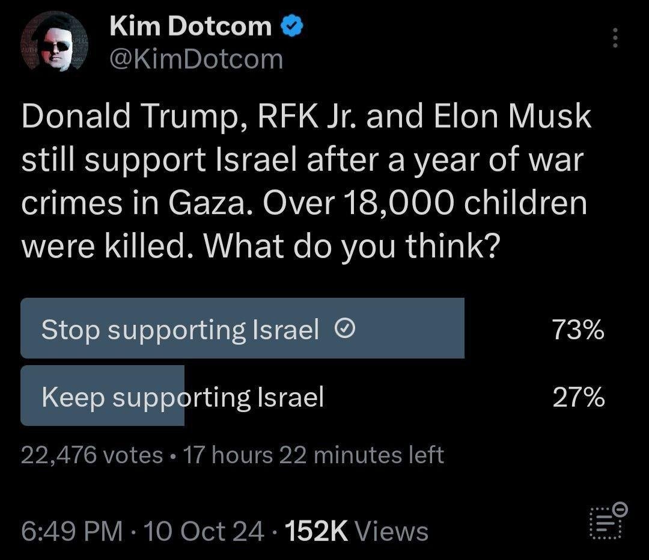View the 22,476 votes count
This screenshot has width=649, height=560.
click(92, 455)
